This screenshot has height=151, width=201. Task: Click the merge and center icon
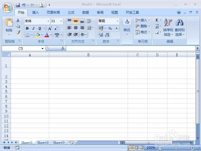coord(89,28)
